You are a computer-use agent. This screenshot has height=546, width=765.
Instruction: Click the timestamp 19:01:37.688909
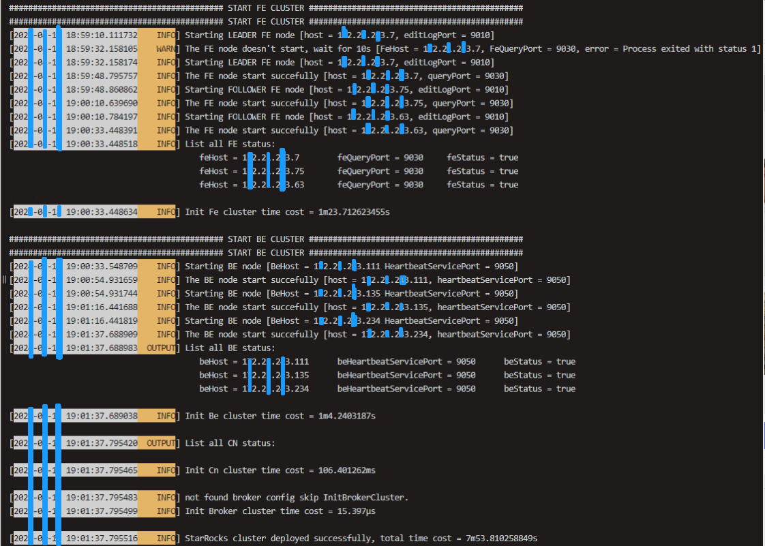(102, 335)
